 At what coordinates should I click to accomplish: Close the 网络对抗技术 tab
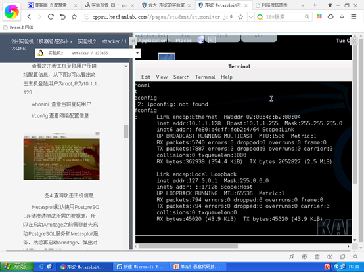303,5
